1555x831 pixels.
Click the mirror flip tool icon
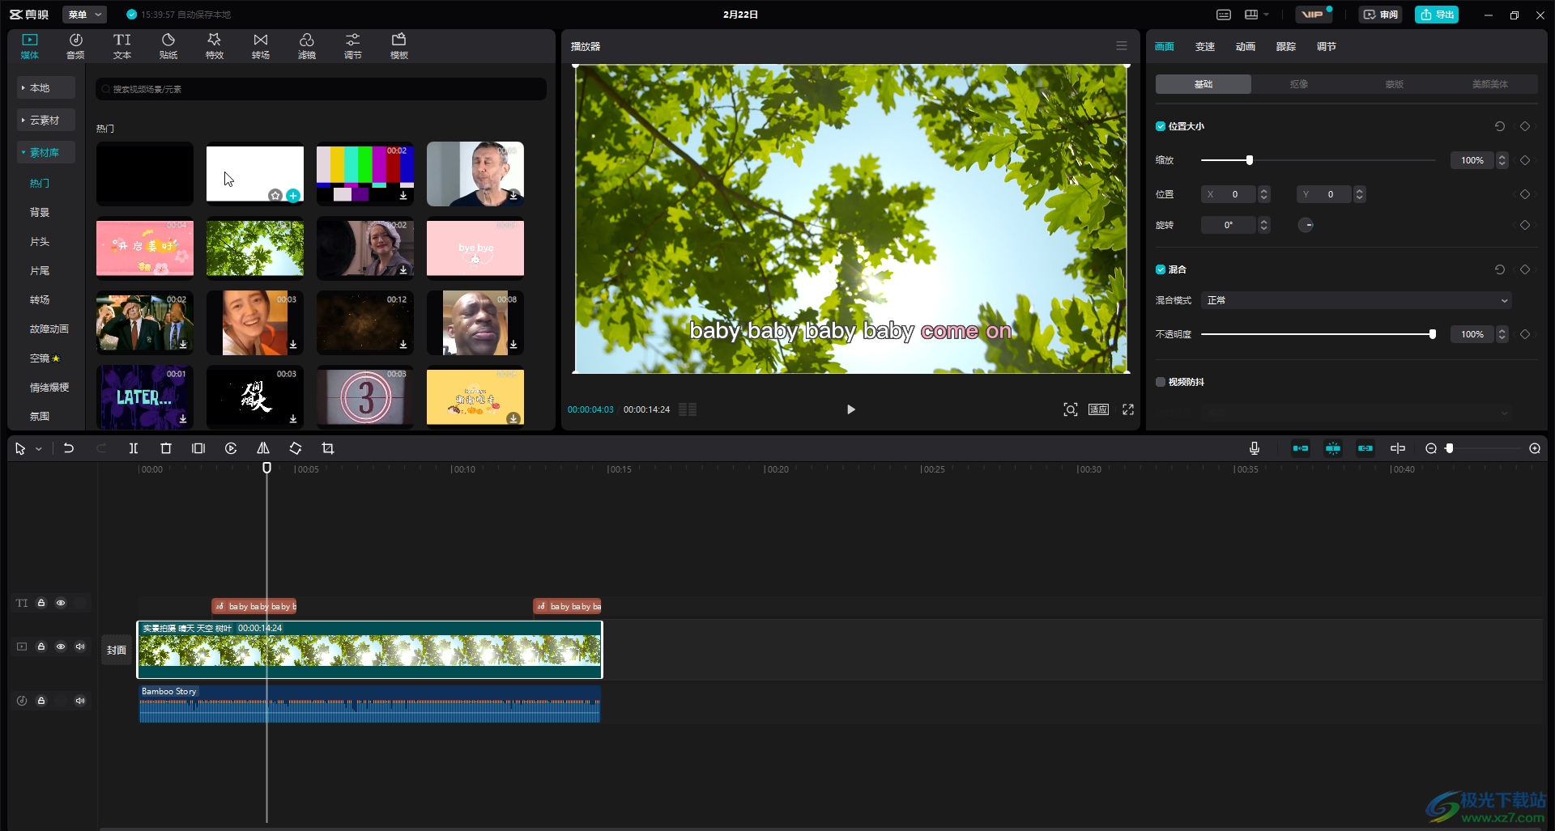[x=263, y=448]
